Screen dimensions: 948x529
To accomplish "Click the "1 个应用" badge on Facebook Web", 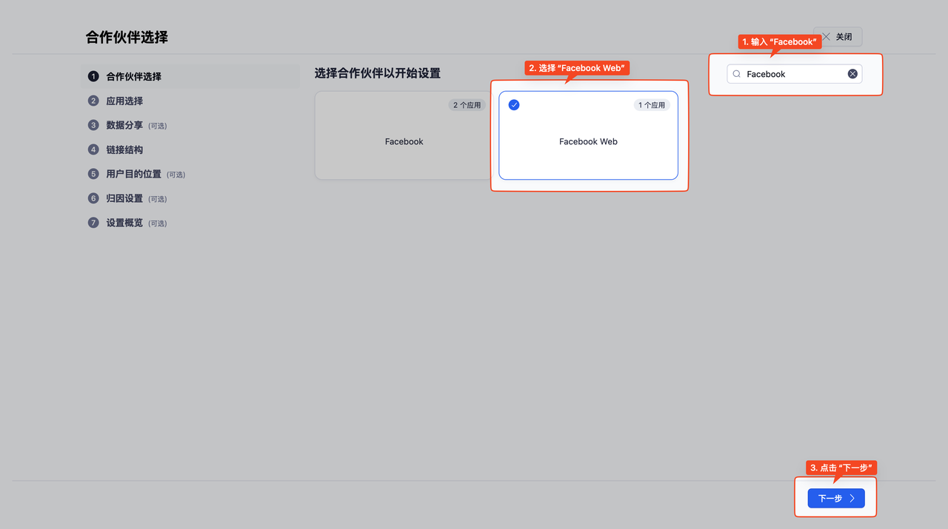I will pyautogui.click(x=652, y=104).
